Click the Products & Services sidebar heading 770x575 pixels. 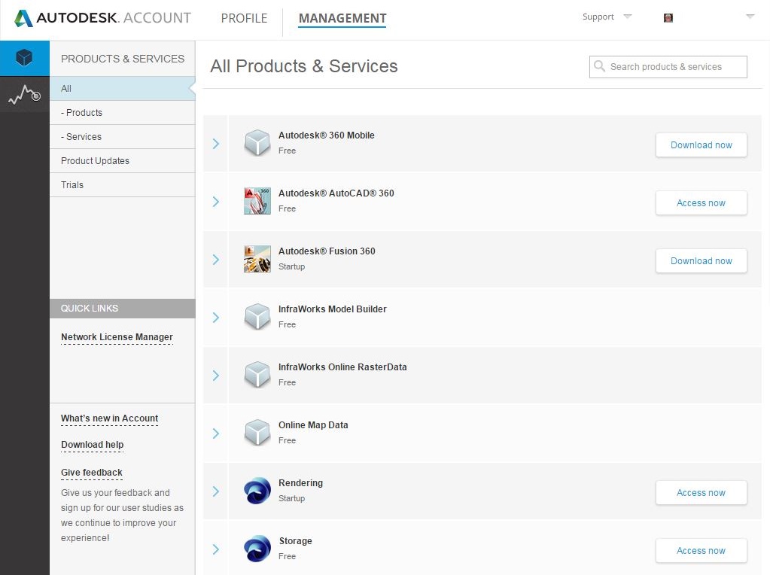[x=123, y=59]
